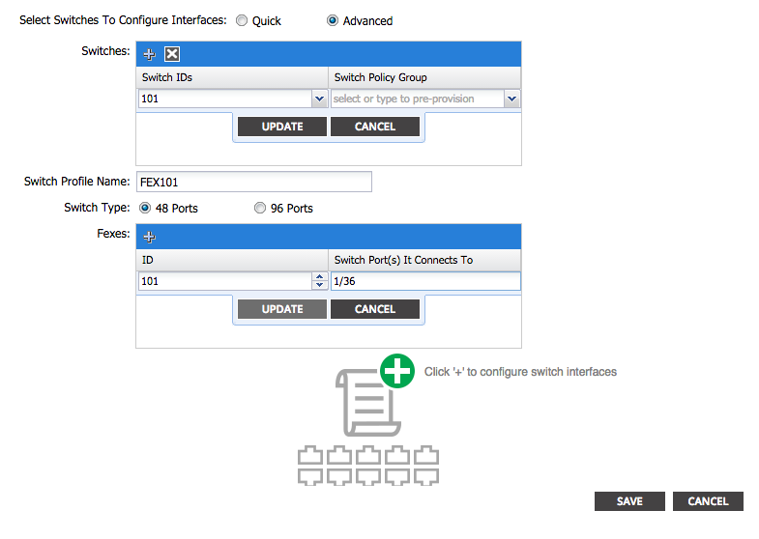This screenshot has height=539, width=759.
Task: Click the Switch IDs column header
Action: coord(232,77)
